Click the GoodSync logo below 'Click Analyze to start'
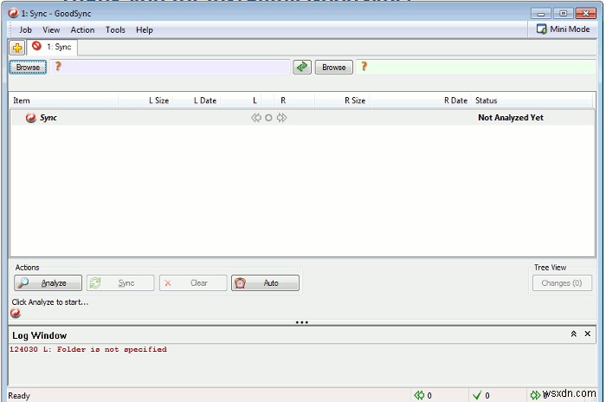 click(x=16, y=313)
